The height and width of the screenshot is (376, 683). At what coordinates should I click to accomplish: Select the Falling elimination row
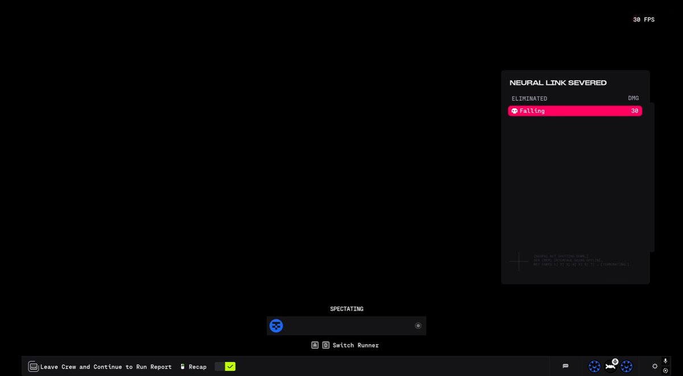click(x=575, y=111)
